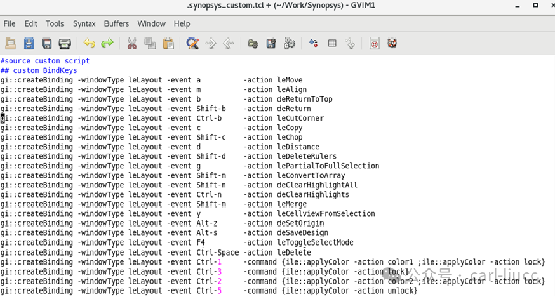Image resolution: width=555 pixels, height=297 pixels.
Task: Click the 'leDeleteRulers' action text
Action: pyautogui.click(x=307, y=156)
